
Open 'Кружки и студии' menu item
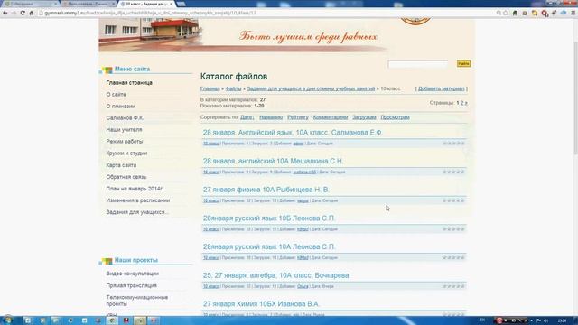(126, 153)
